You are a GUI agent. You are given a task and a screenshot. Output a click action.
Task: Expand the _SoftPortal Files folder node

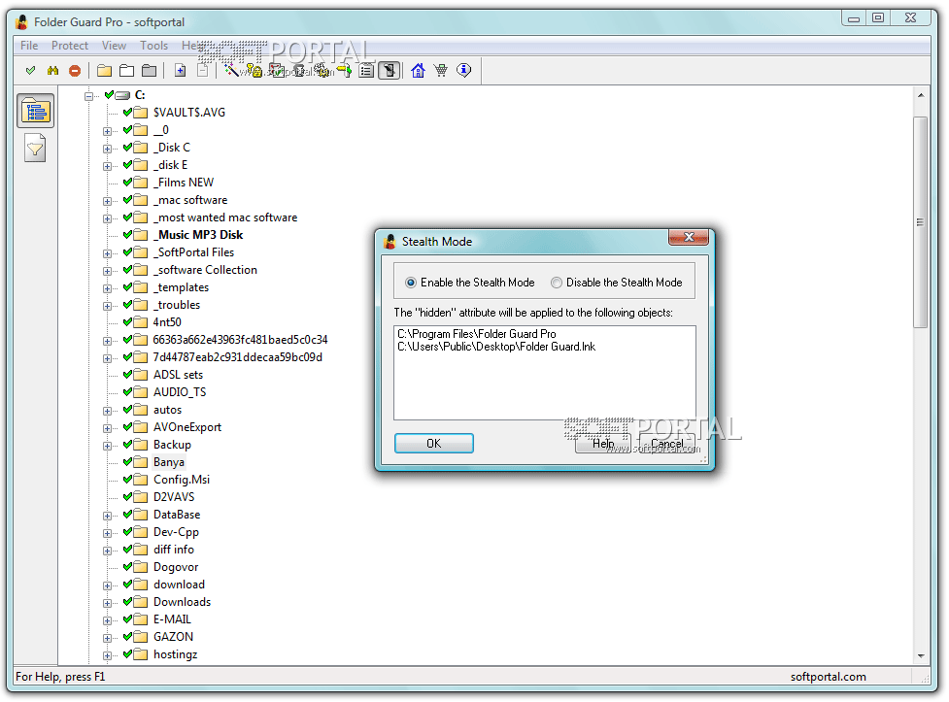107,253
